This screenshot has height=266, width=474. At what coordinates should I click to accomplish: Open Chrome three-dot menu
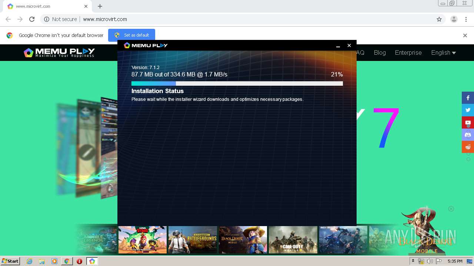tap(465, 19)
